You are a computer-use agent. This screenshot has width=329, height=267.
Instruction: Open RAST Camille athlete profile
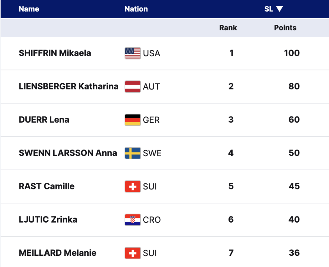click(x=47, y=186)
